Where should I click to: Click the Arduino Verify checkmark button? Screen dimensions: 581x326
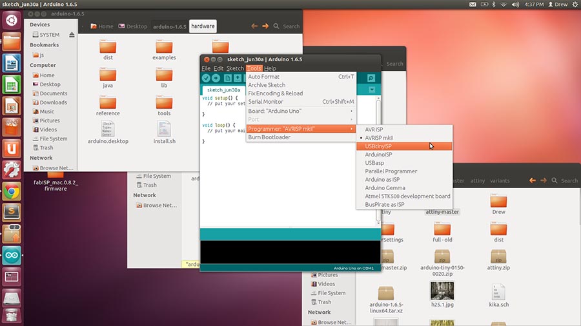coord(206,78)
